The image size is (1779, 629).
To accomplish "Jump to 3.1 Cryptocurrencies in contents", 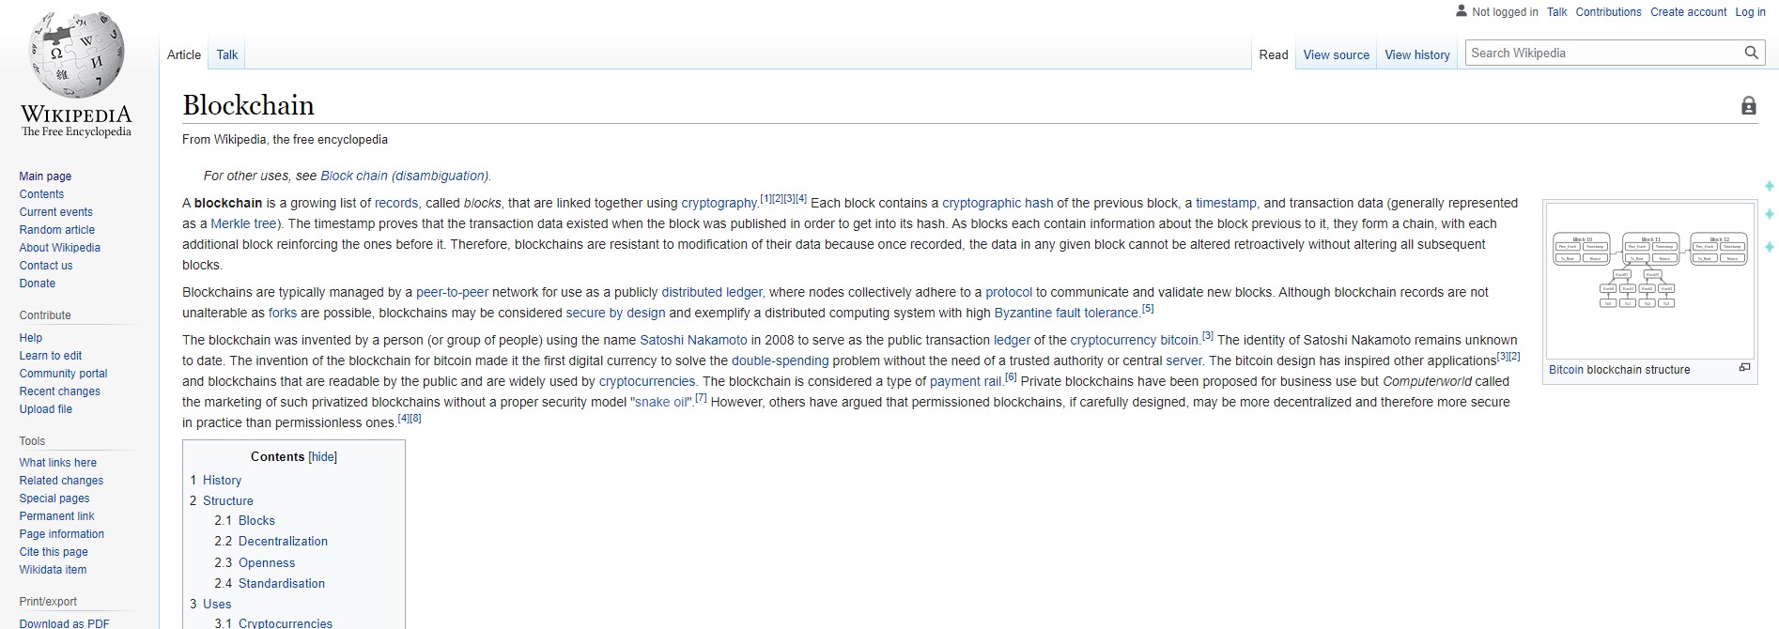I will pos(286,622).
